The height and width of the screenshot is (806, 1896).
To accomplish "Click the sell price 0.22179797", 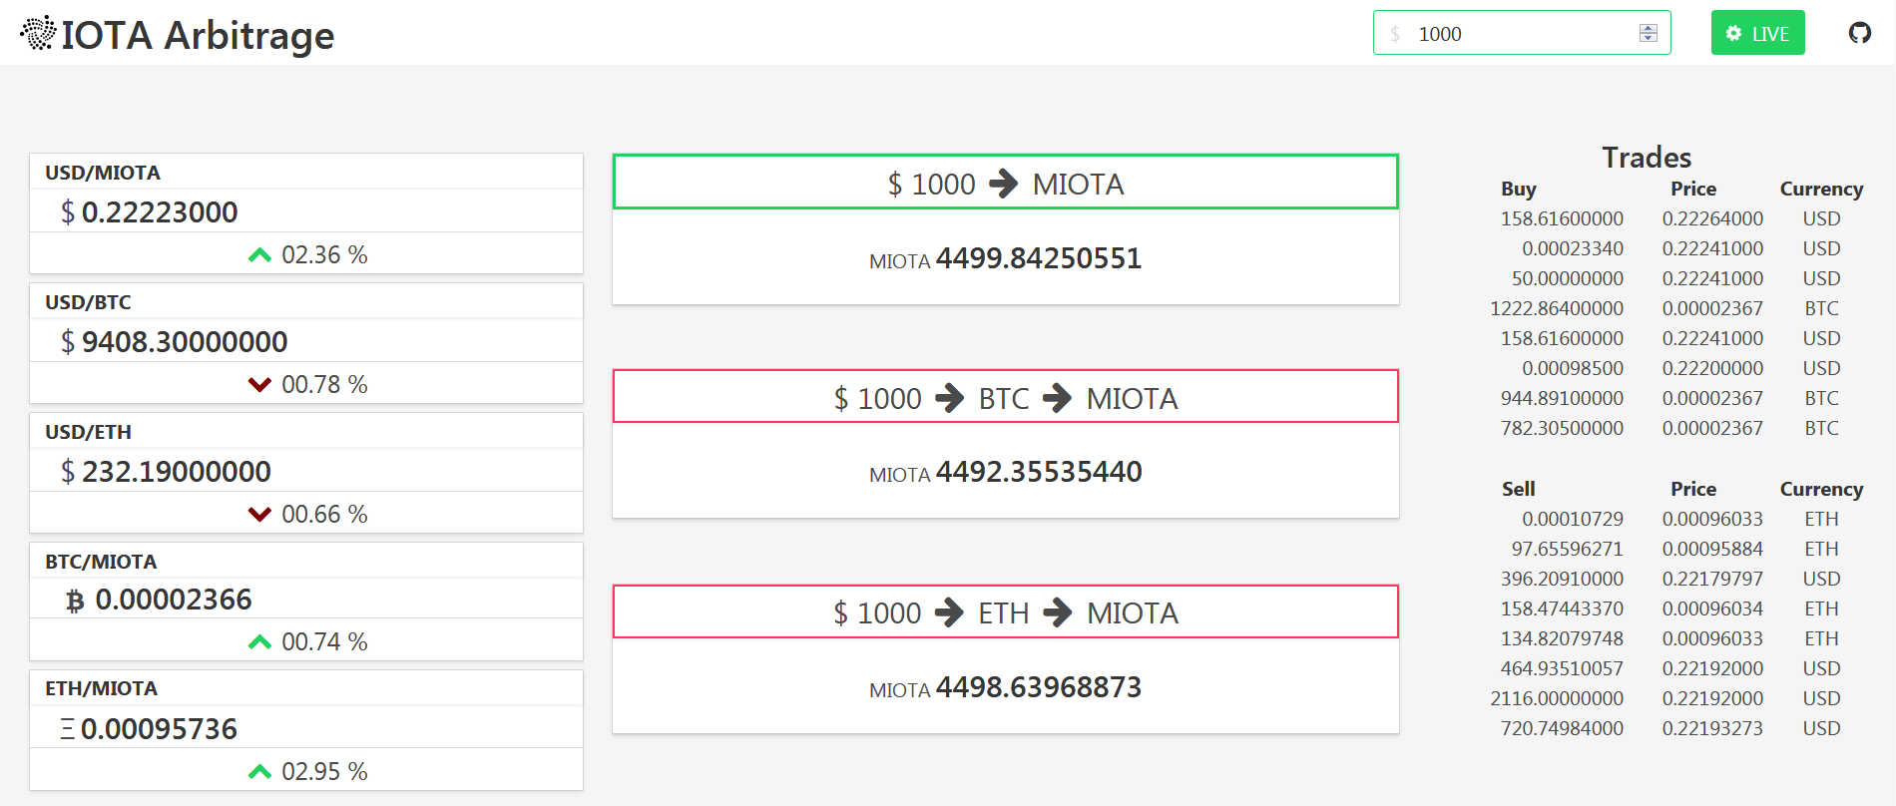I will pyautogui.click(x=1712, y=579).
